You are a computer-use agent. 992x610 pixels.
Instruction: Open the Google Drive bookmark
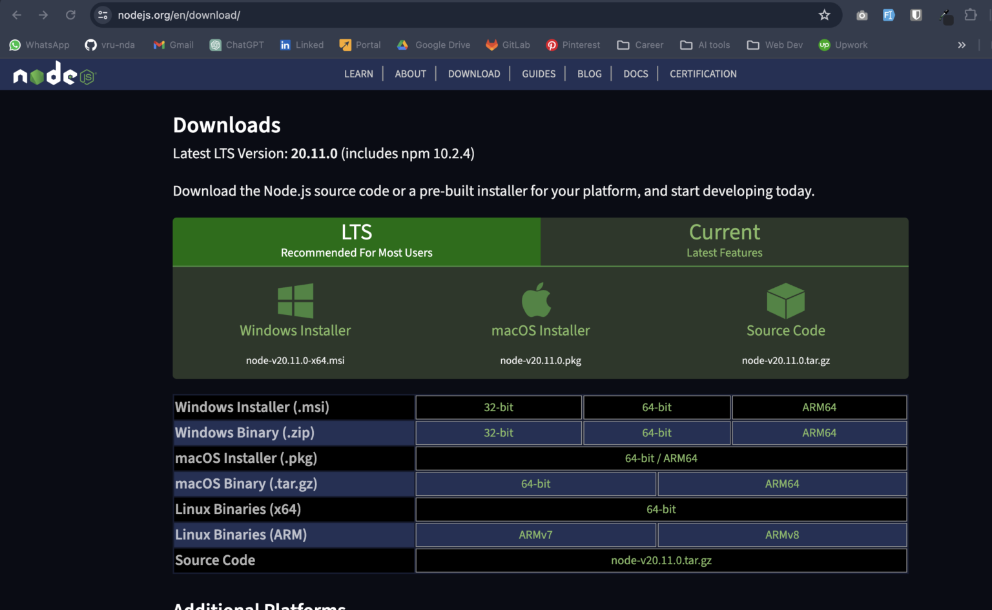pyautogui.click(x=433, y=45)
